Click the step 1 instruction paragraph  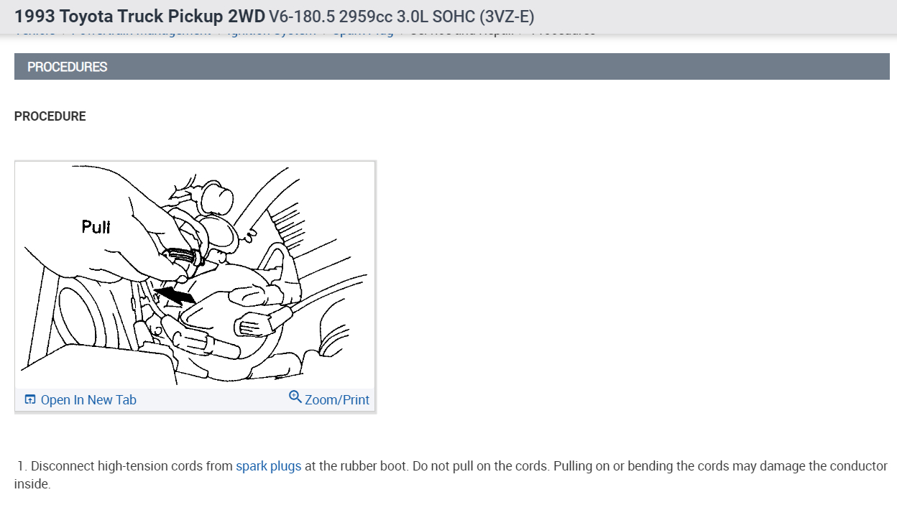[x=451, y=475]
